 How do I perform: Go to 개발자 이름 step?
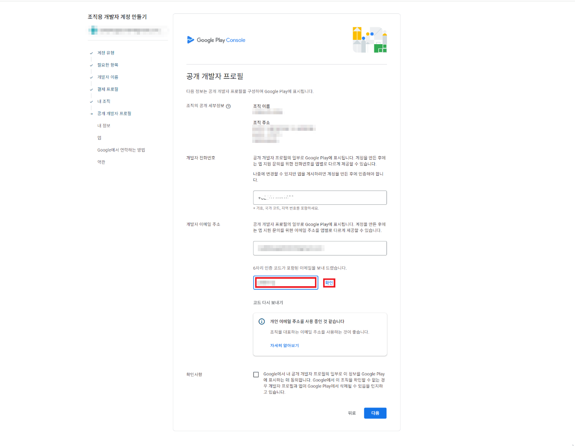tap(107, 77)
